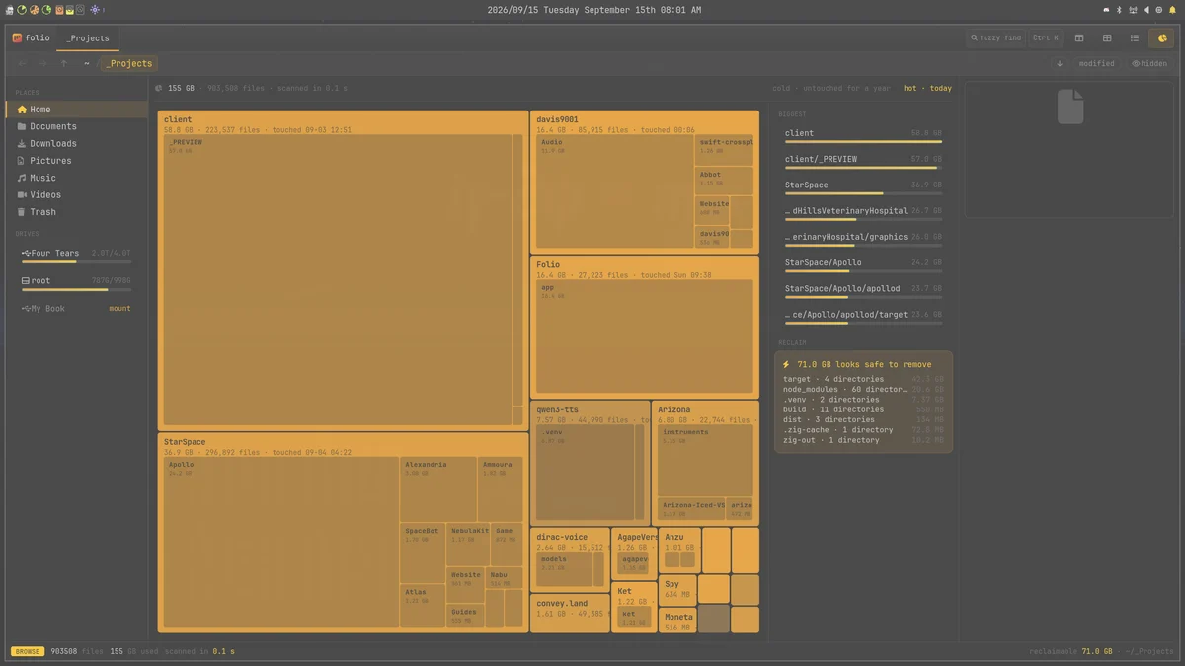This screenshot has width=1185, height=666.
Task: Click StarSpace/Apollo/apollod in Biggest list
Action: click(x=863, y=291)
